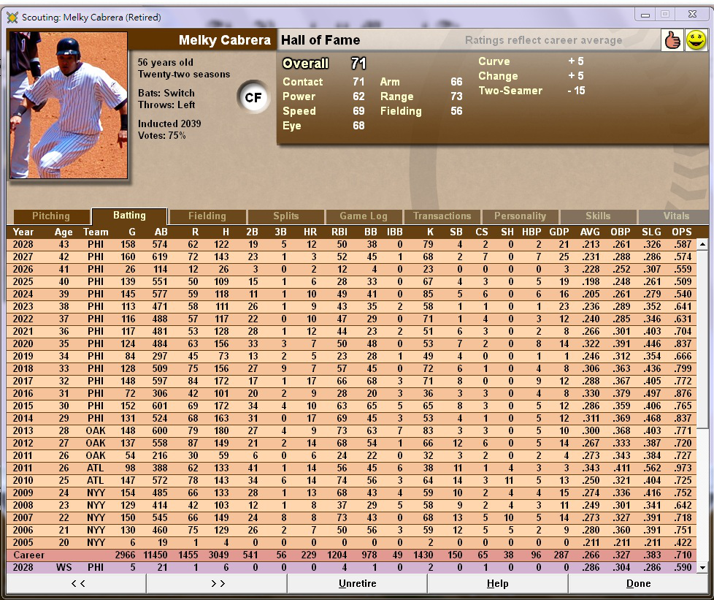The width and height of the screenshot is (714, 600).
Task: Click the yellow smiley face icon
Action: (696, 40)
